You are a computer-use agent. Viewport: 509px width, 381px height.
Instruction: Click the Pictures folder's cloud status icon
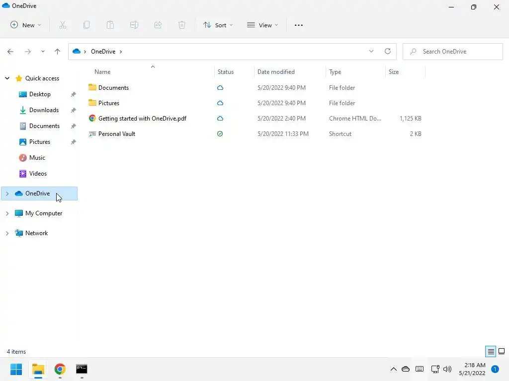(x=220, y=103)
